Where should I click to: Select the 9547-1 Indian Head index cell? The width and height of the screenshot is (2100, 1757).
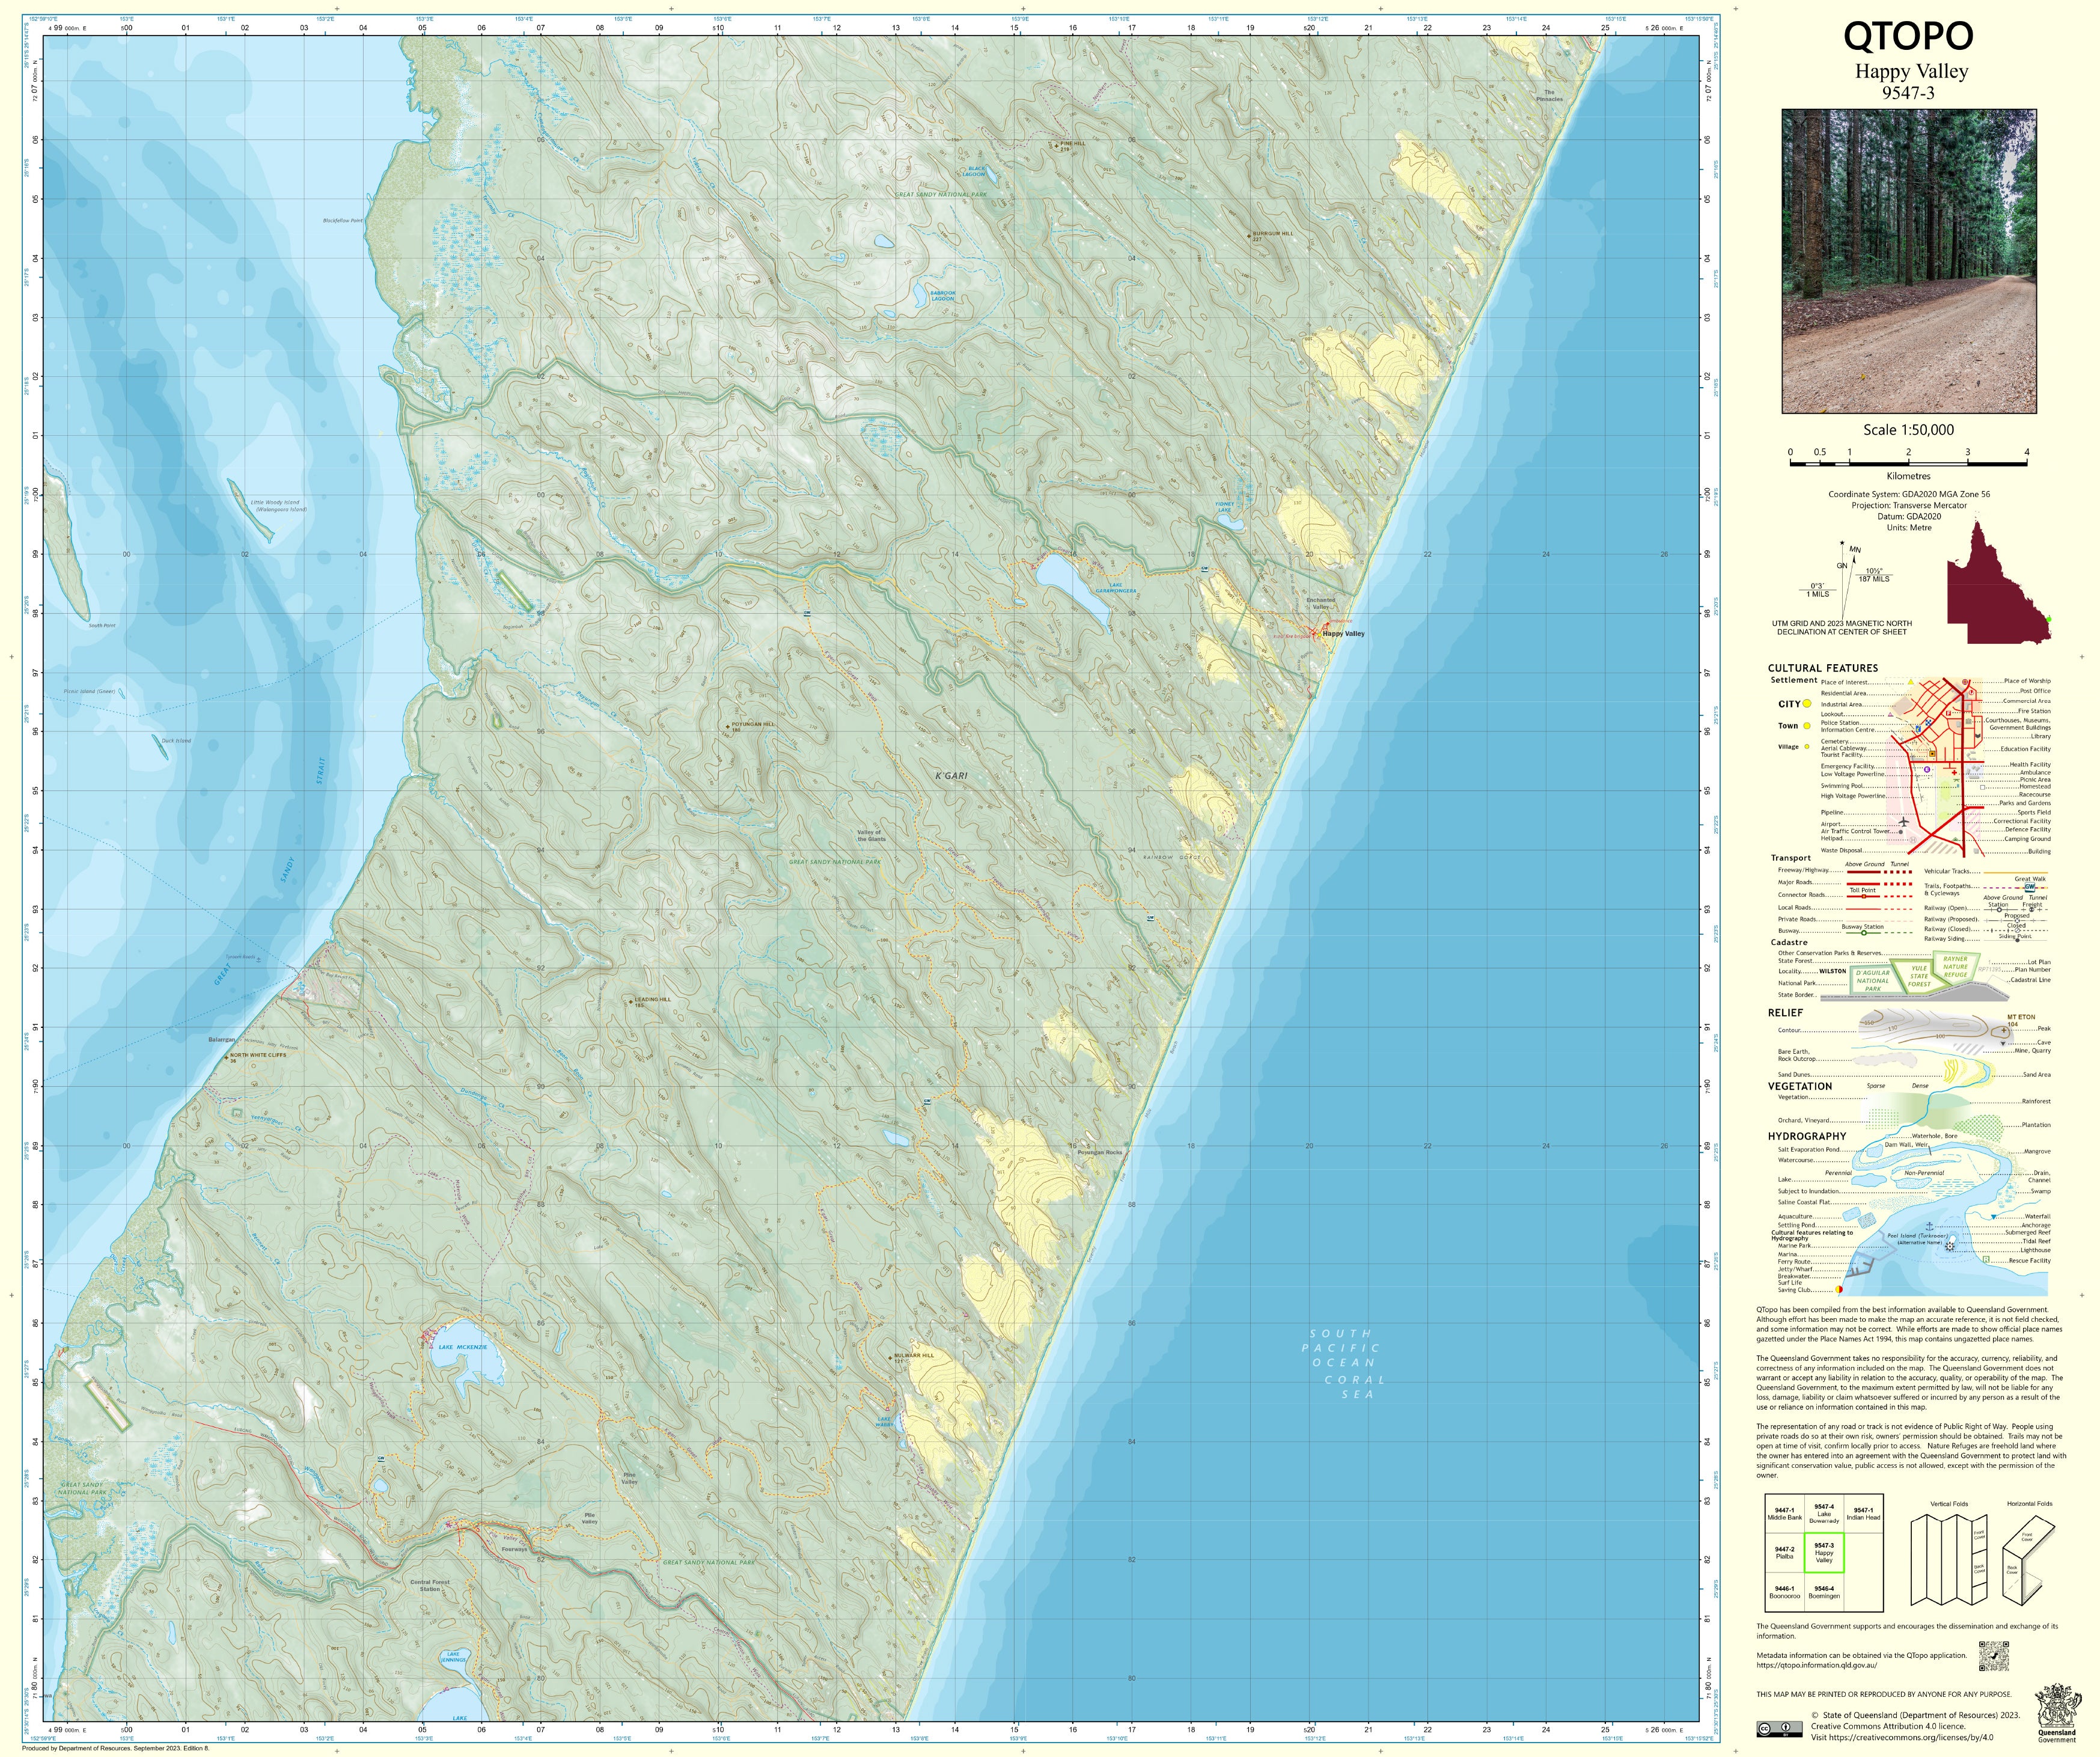point(1863,1513)
